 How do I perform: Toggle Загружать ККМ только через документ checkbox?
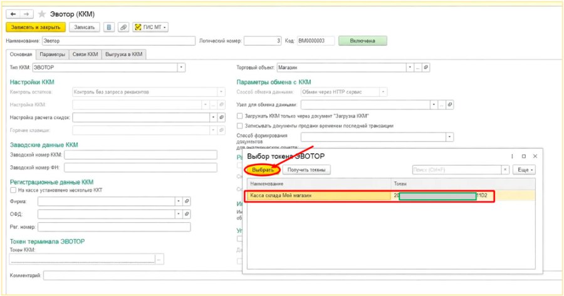(x=240, y=116)
